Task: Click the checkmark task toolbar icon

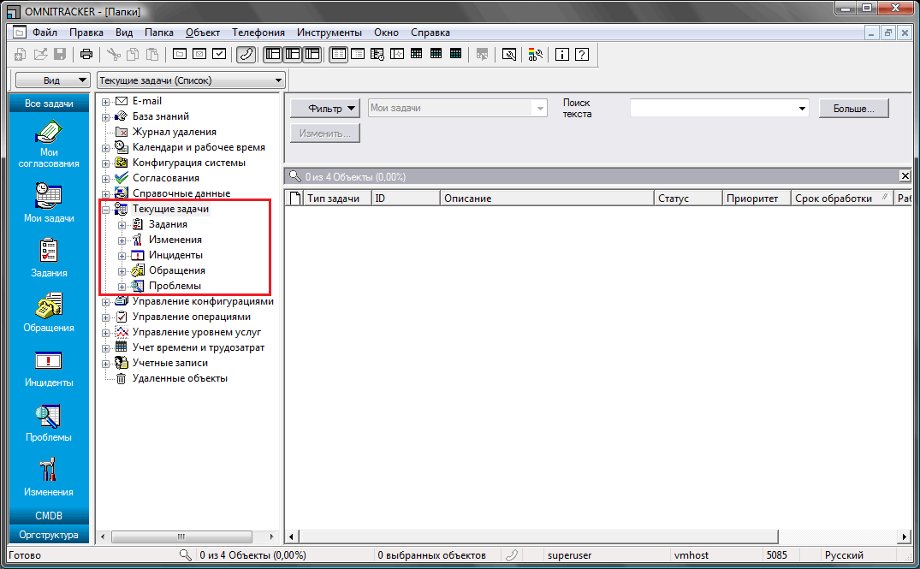Action: point(219,55)
